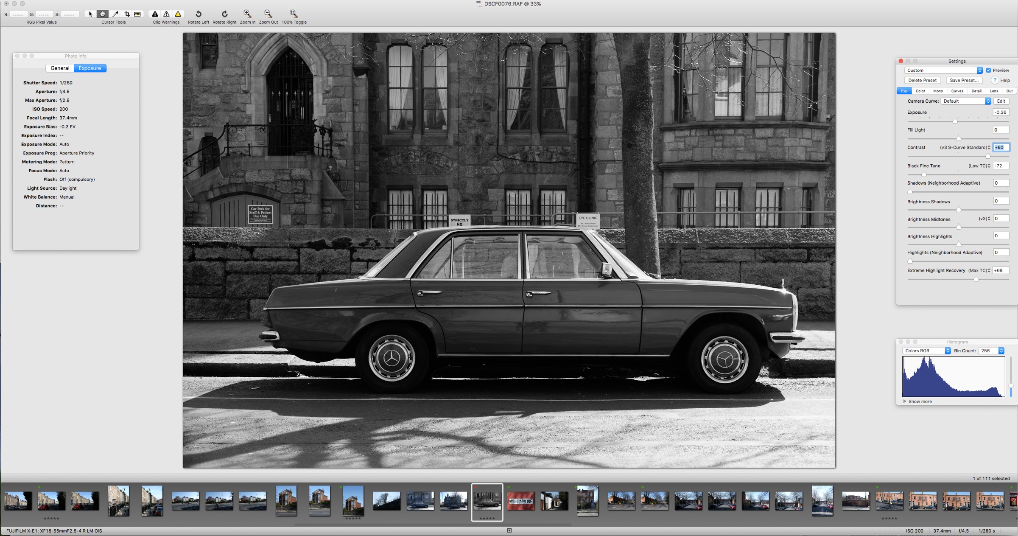Select the yellow ruler straighten tool

(137, 14)
